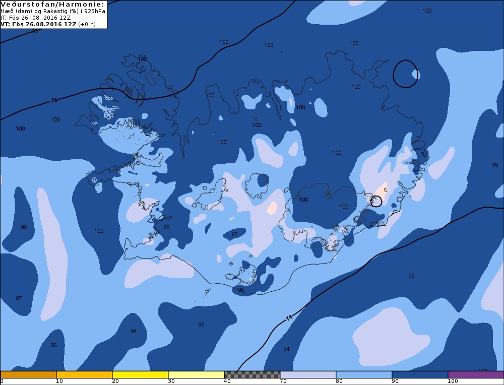Screen dimensions: 504x385
Task: Click the 'Veðurstofan/Harmonie:' title text
Action: coord(52,4)
